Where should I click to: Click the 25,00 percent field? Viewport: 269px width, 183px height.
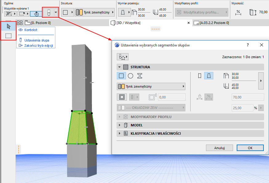coord(242,108)
